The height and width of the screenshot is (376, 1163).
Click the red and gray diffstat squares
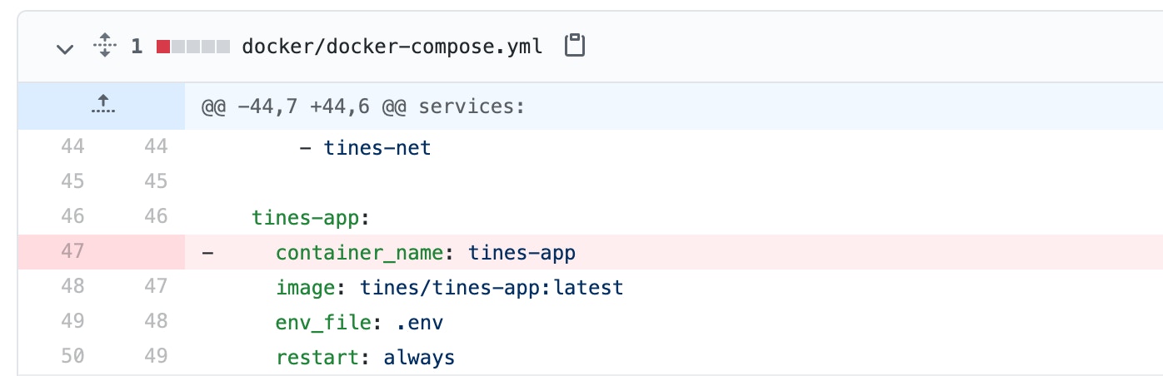tap(193, 47)
